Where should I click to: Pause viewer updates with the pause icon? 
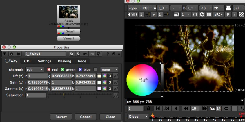[209, 15]
